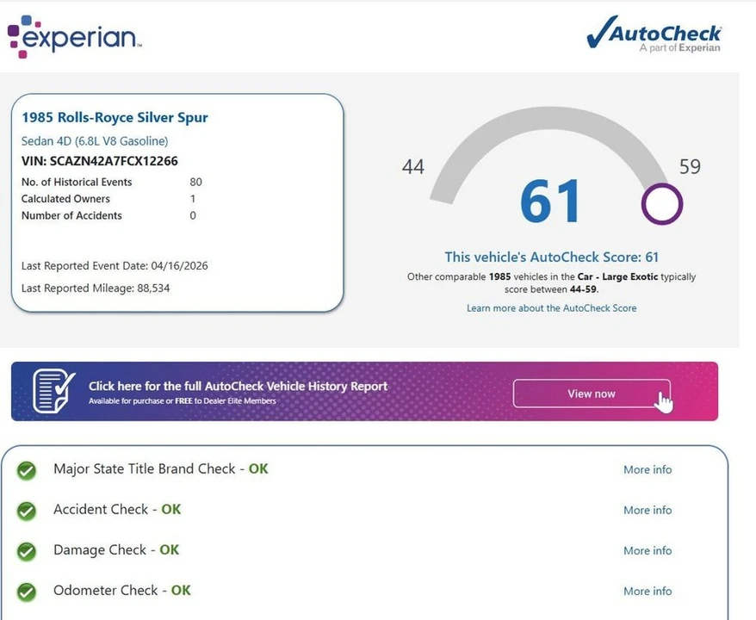Click green check icon beside Damage Check
Image resolution: width=756 pixels, height=620 pixels.
27,551
